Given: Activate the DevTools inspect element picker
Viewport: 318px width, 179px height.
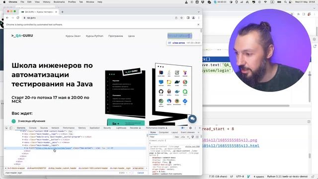Looking at the screenshot, I should point(6,128).
